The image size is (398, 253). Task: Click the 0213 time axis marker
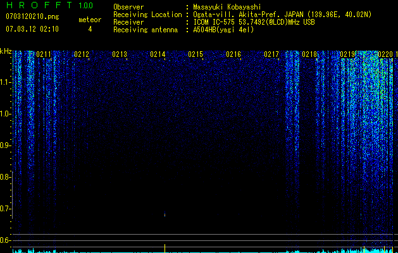[120, 54]
